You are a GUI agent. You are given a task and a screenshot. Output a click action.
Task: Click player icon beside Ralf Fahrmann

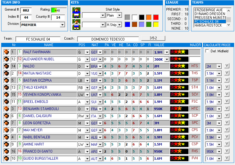point(6,52)
